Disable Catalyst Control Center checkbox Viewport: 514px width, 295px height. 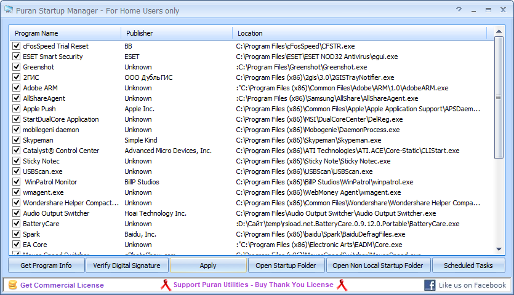(x=17, y=151)
